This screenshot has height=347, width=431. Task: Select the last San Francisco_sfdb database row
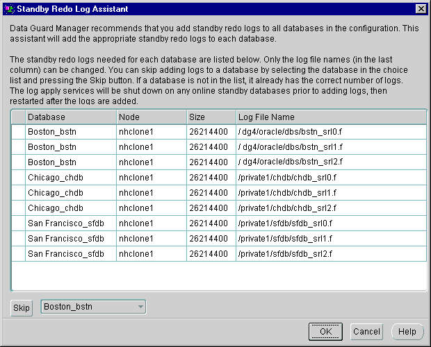point(70,254)
